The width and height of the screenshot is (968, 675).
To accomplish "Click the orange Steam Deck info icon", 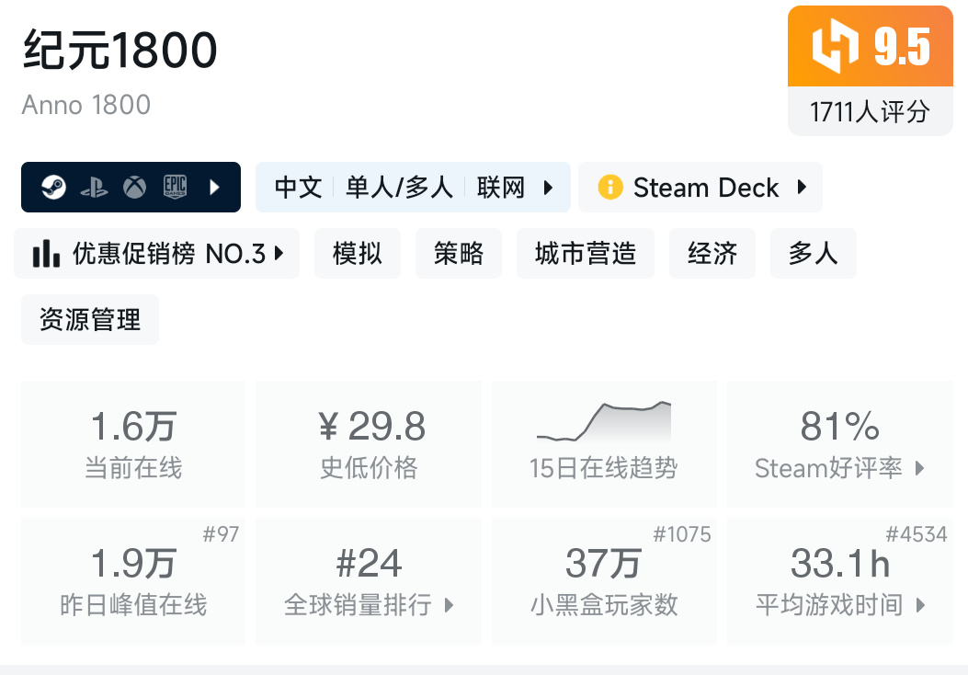I will (x=609, y=188).
